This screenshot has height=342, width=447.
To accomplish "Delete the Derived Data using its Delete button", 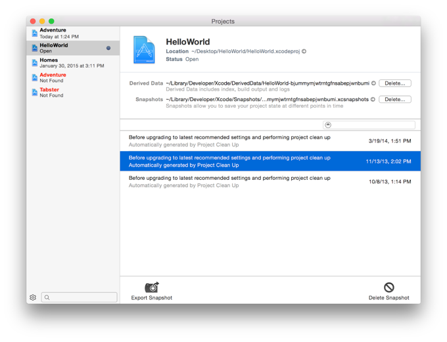I will (x=395, y=83).
